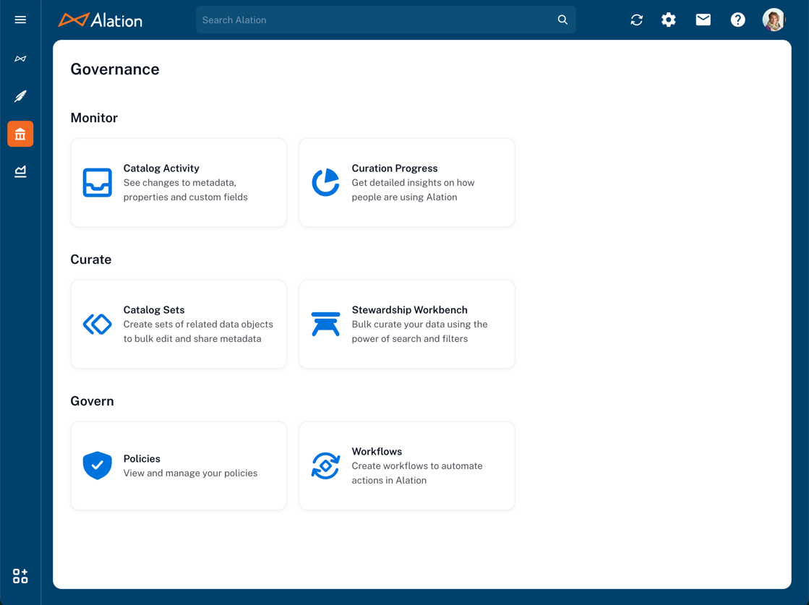This screenshot has height=605, width=809.
Task: Click the refresh sync icon in header
Action: coord(637,20)
